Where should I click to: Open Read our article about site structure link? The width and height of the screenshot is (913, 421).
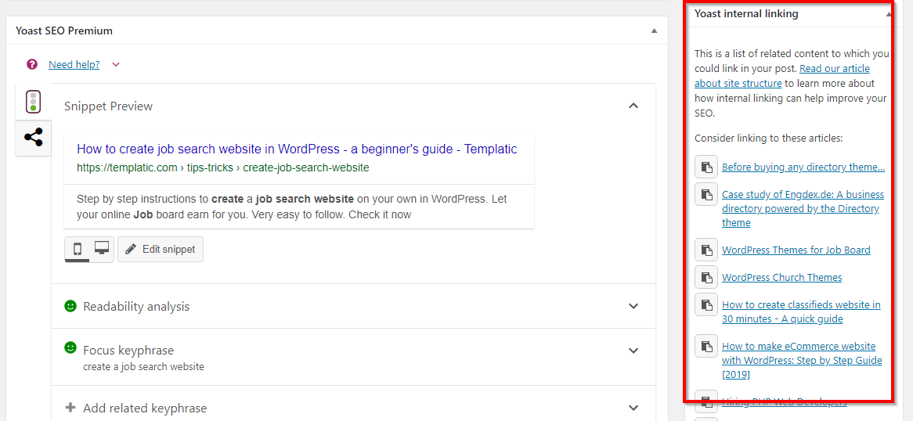tap(782, 76)
